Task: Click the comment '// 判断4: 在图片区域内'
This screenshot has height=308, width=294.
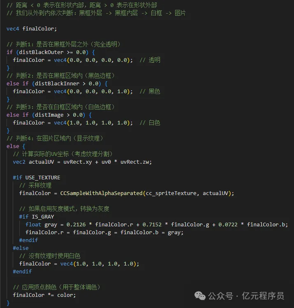Action: pyautogui.click(x=55, y=138)
